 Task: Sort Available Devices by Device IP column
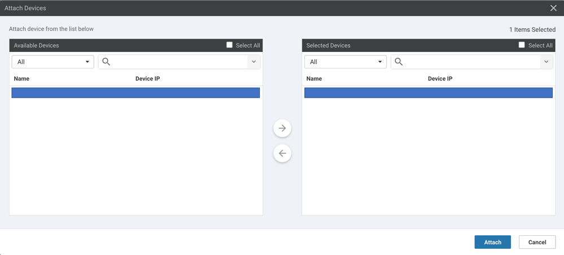(x=147, y=79)
